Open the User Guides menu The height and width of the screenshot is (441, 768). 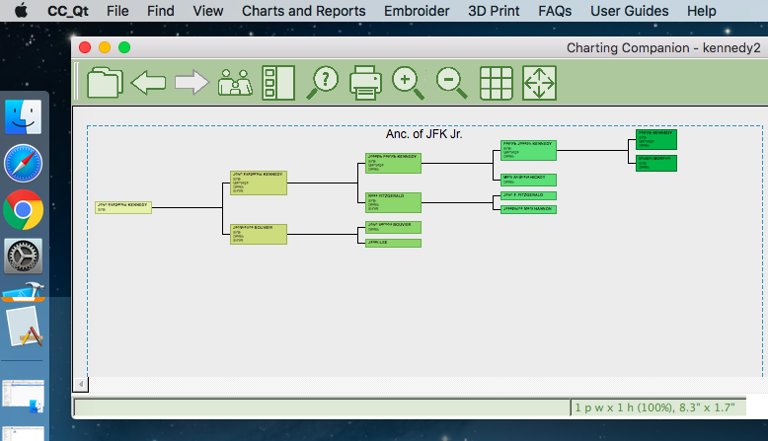(629, 11)
